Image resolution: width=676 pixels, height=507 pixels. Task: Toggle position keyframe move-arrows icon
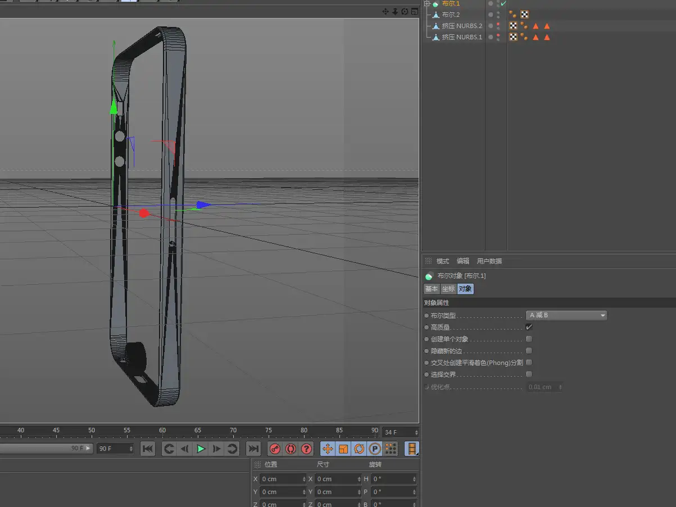(328, 449)
